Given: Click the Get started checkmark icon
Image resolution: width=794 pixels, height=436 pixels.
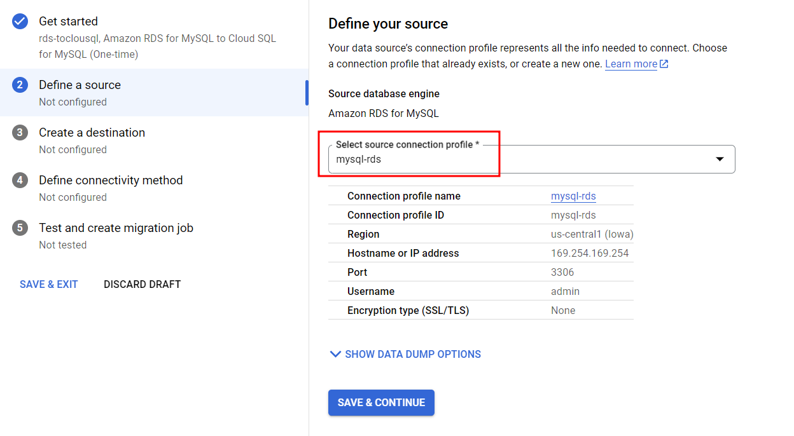Looking at the screenshot, I should (x=20, y=22).
